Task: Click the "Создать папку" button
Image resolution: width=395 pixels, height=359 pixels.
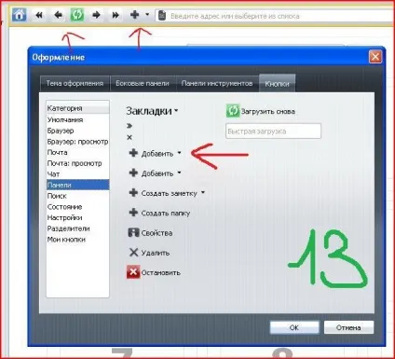Action: coord(159,213)
